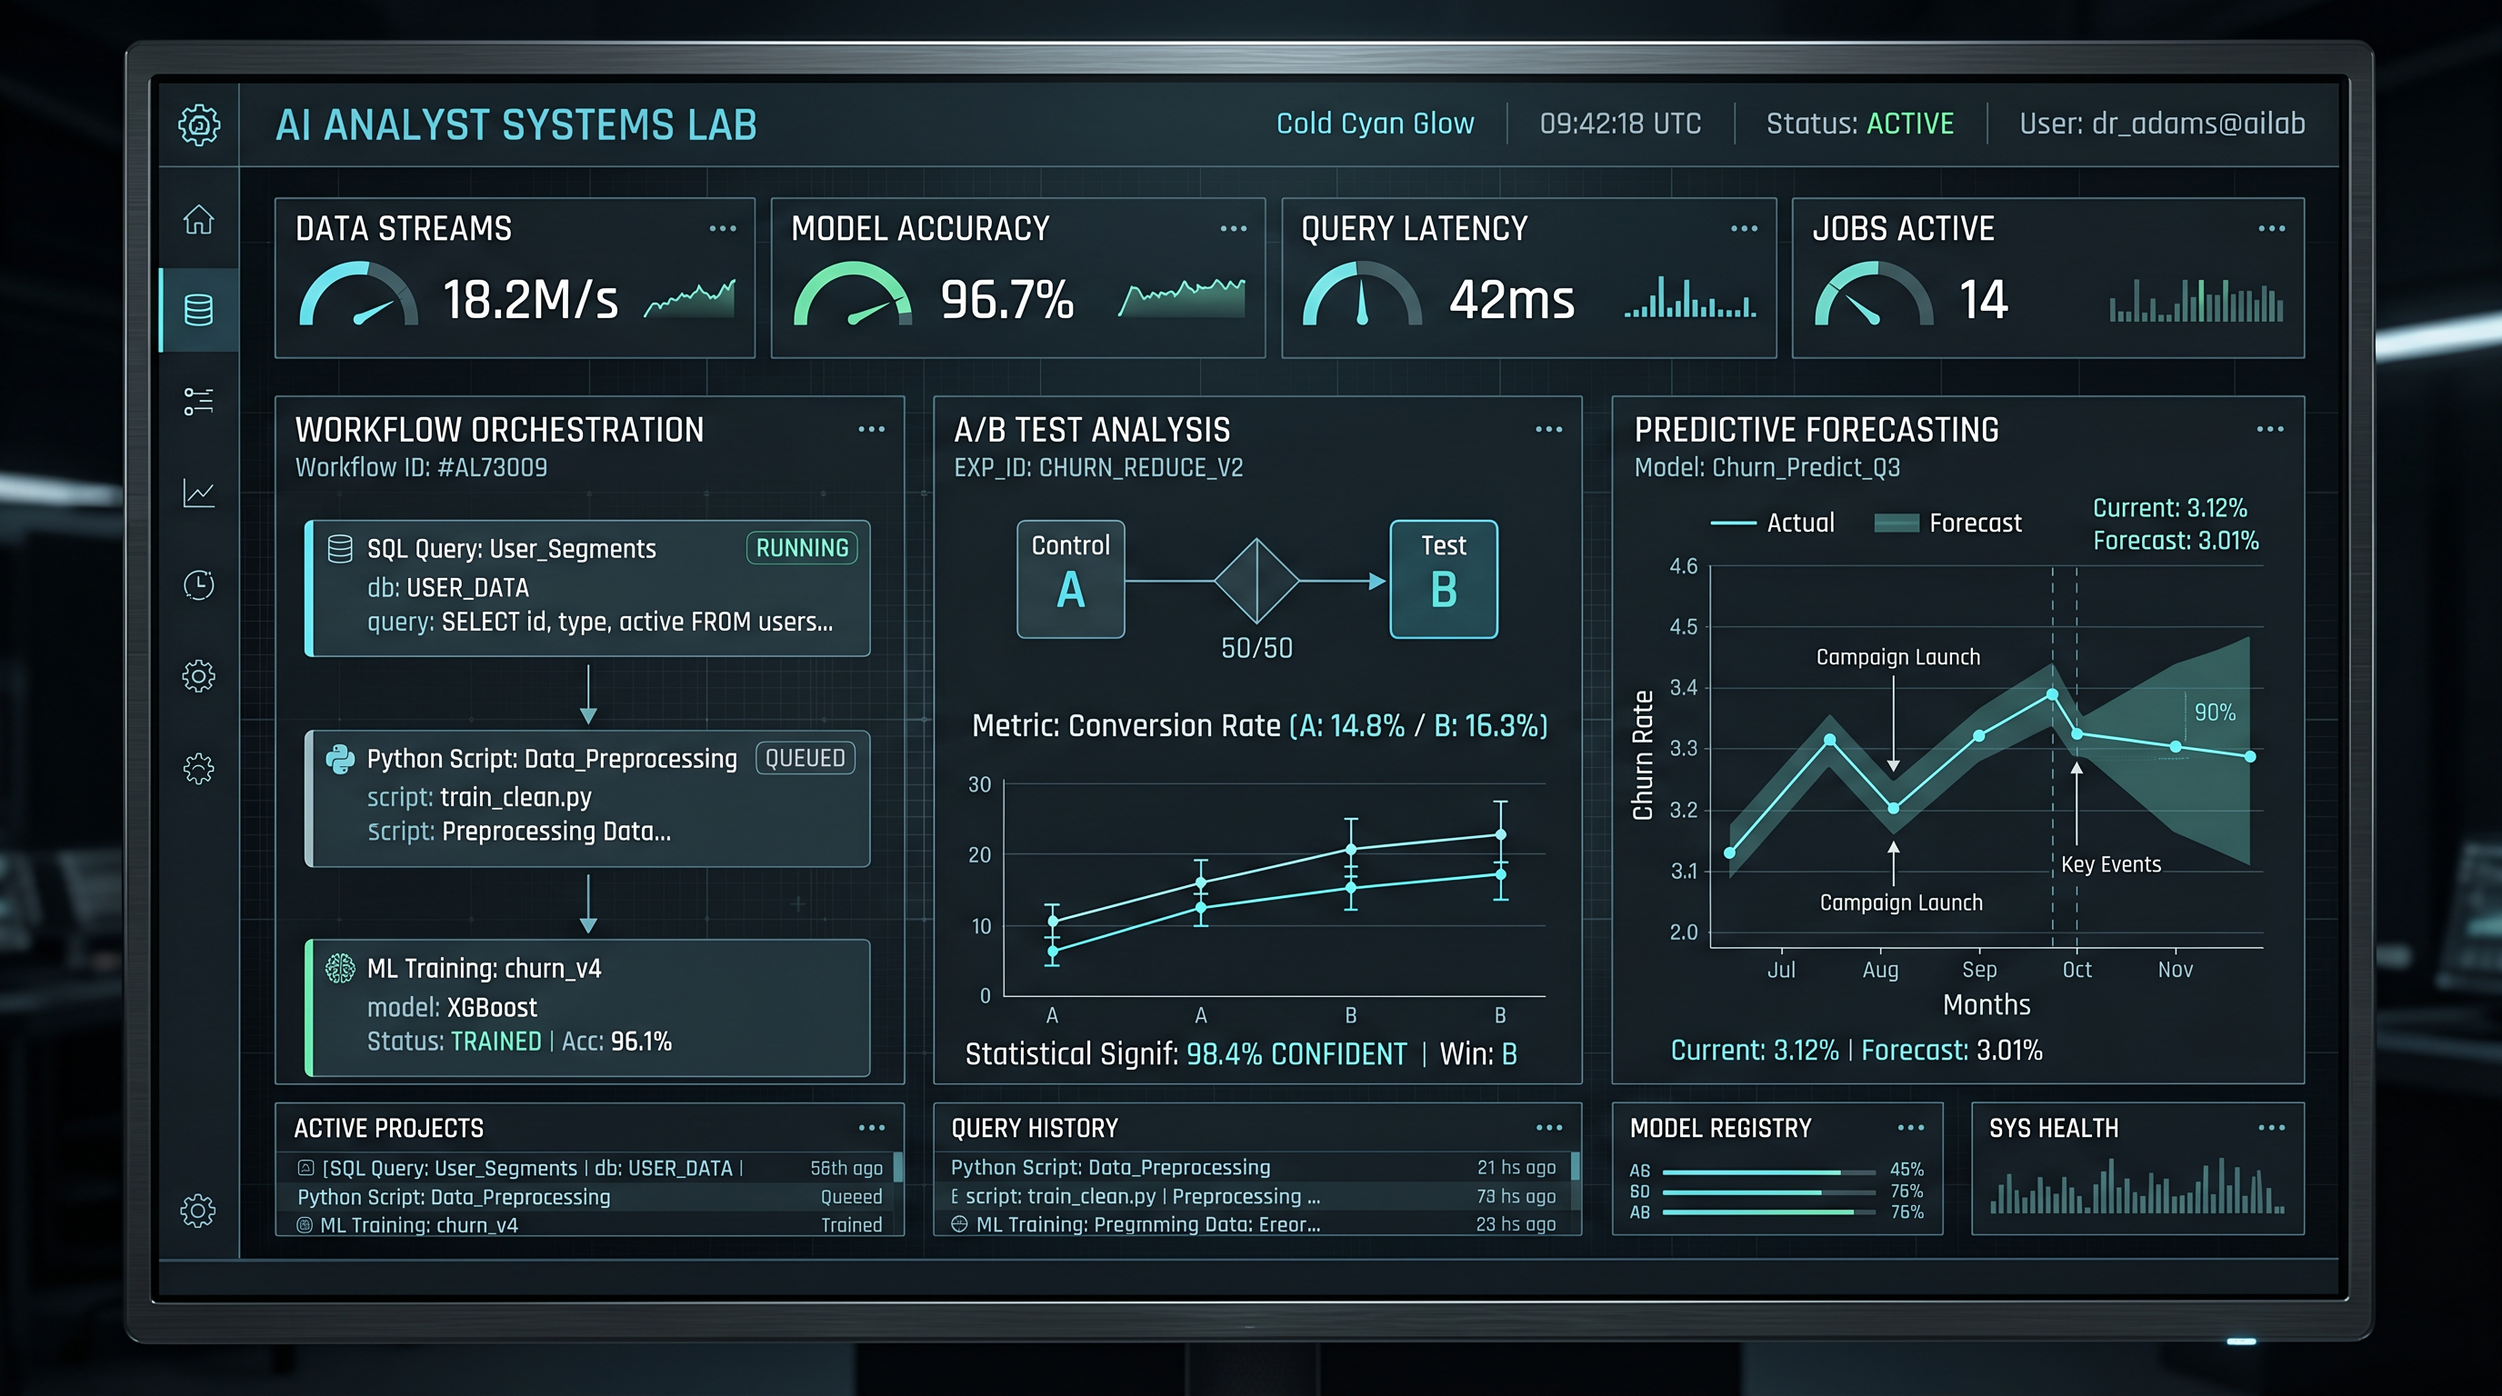Click the Query Latency gauge icon
Screen dimensions: 2502x1396
[x=1362, y=294]
